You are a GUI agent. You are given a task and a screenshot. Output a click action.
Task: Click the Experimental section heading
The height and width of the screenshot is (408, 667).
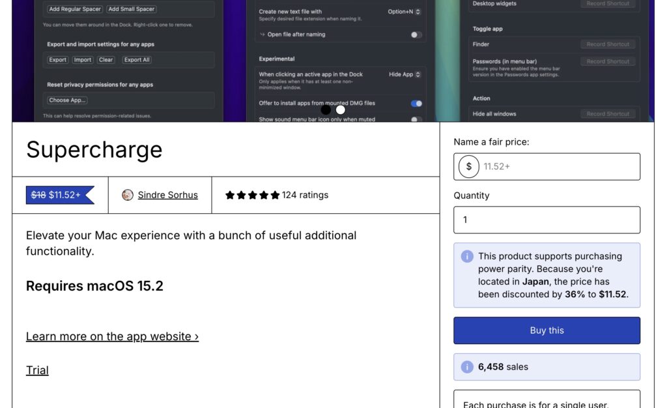tap(276, 59)
